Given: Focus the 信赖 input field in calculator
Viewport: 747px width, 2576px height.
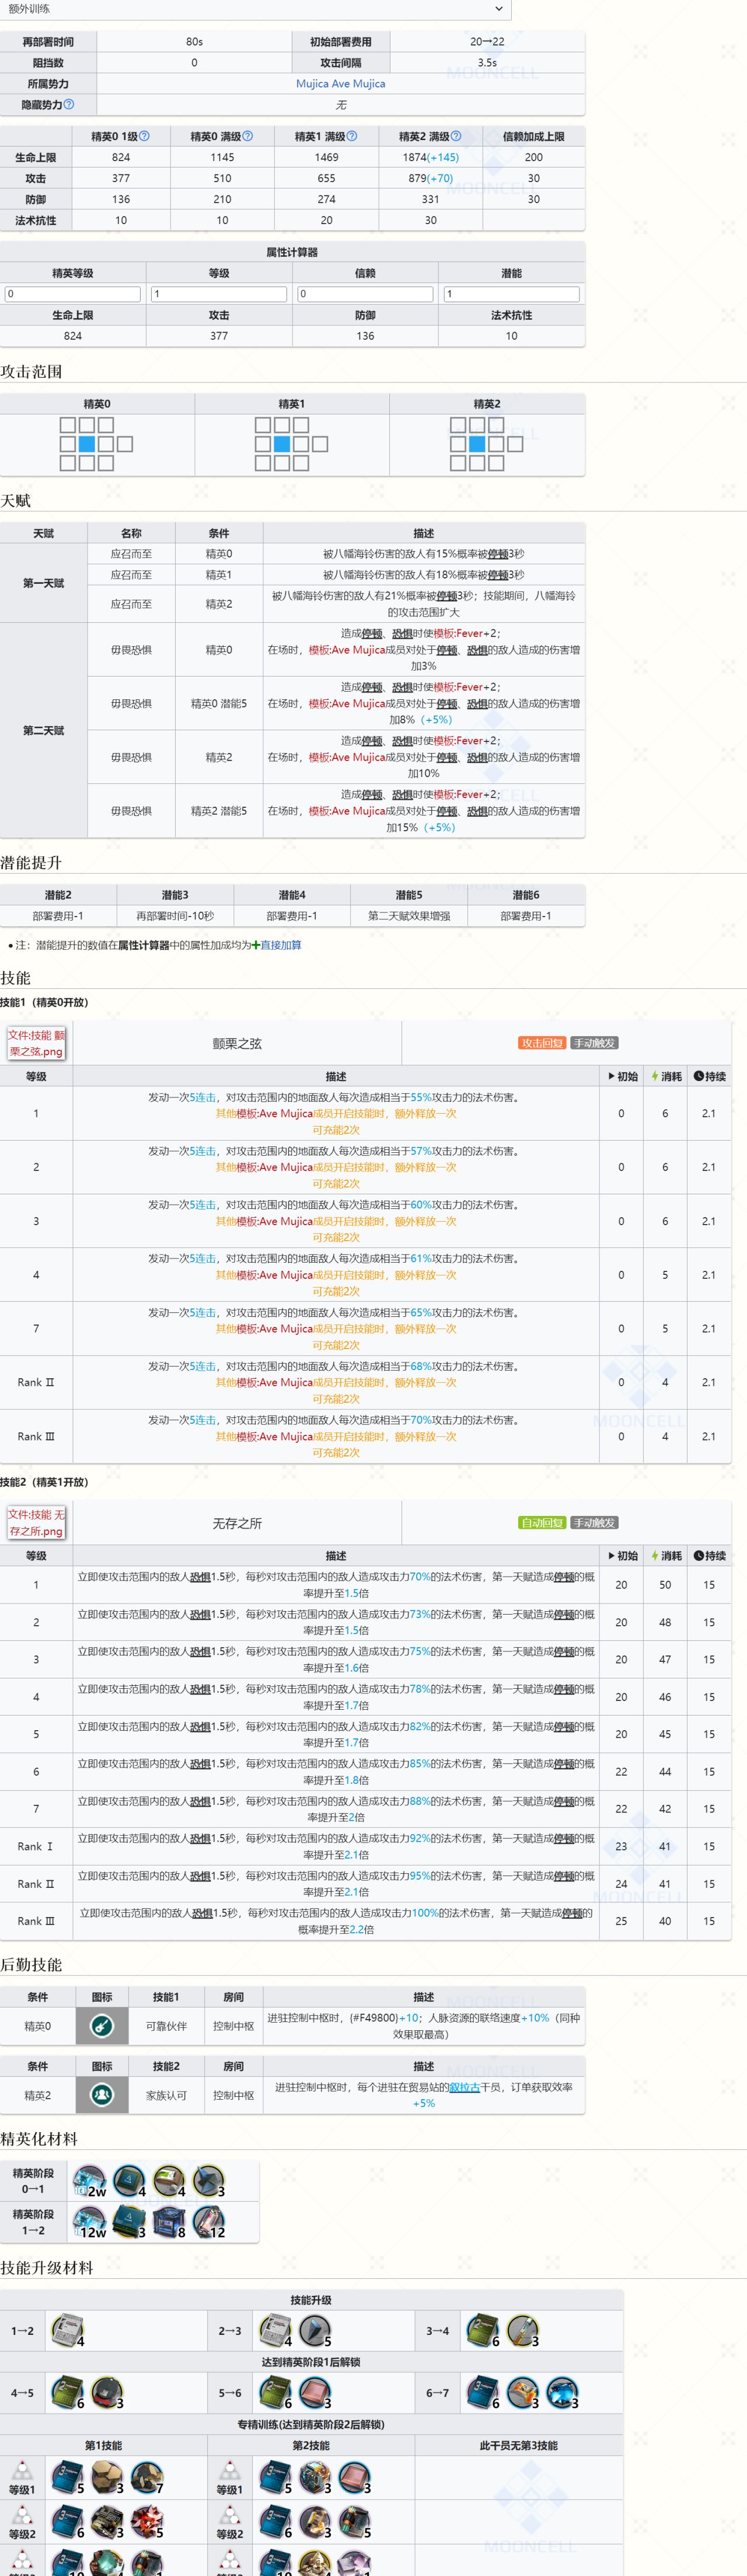Looking at the screenshot, I should point(365,294).
